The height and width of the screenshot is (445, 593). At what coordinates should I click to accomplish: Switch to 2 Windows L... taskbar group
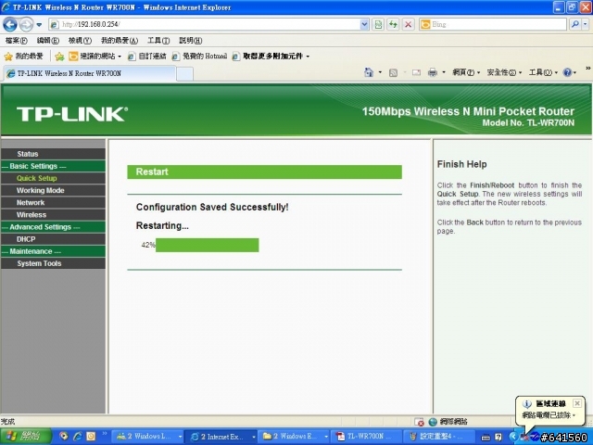[x=149, y=437]
